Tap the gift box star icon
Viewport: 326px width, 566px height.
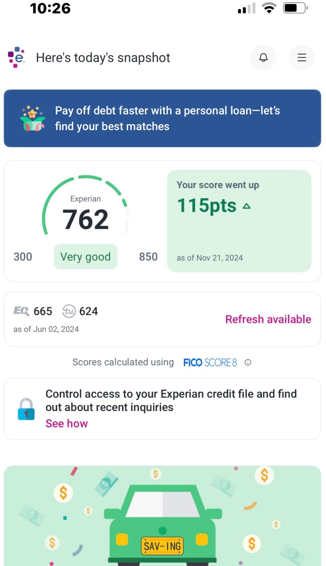coord(33,118)
